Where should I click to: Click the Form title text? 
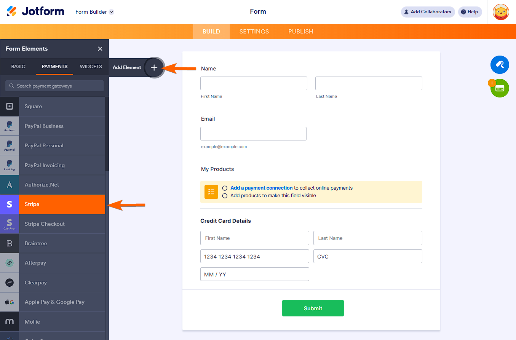tap(258, 11)
